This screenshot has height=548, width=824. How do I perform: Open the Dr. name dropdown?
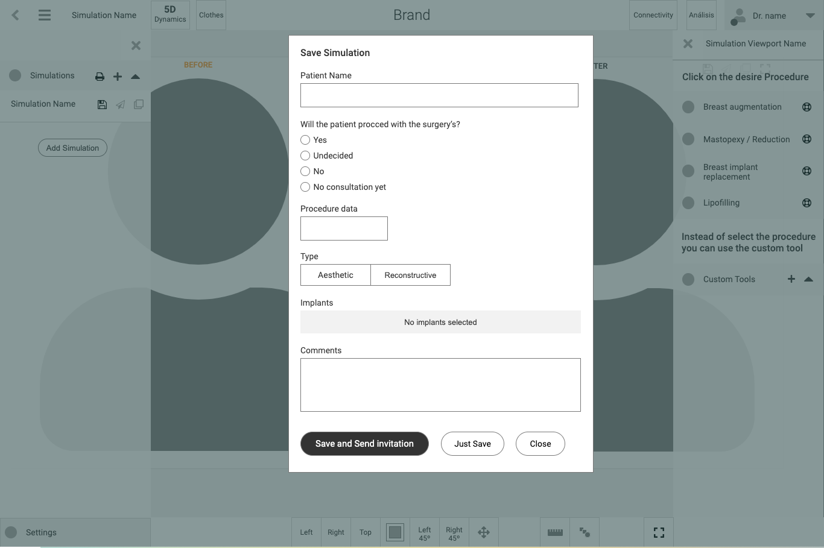tap(810, 15)
